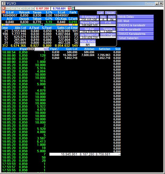The height and width of the screenshot is (174, 165).
Task: Click the KD toolbar button
Action: pos(23,9)
